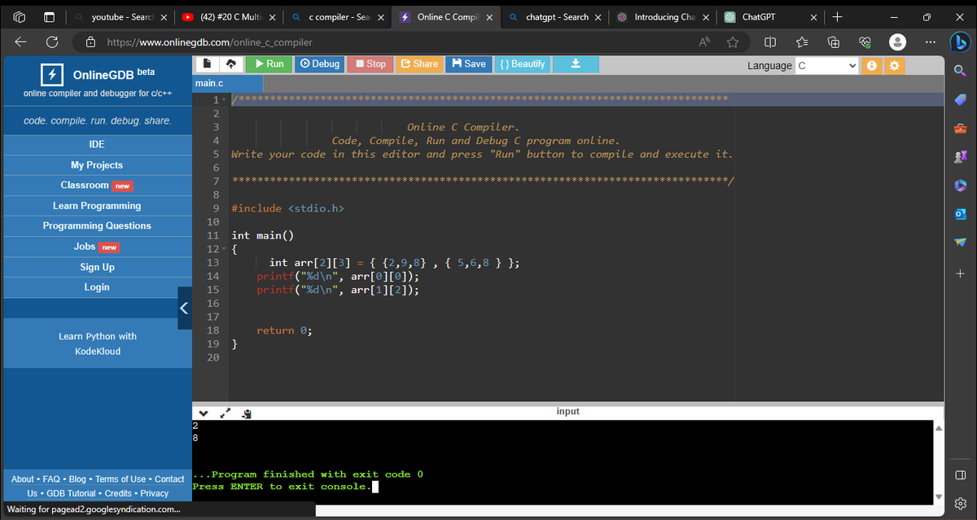Run the program with the green Run button
Screen dimensions: 977x520
coord(268,63)
